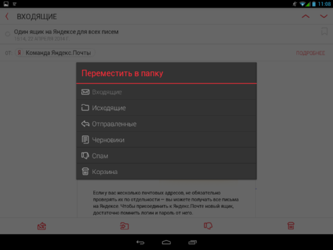The height and width of the screenshot is (250, 333).
Task: Toggle the unread circle next to subject
Action: click(7, 34)
